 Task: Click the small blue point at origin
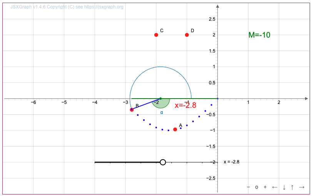click(217, 99)
